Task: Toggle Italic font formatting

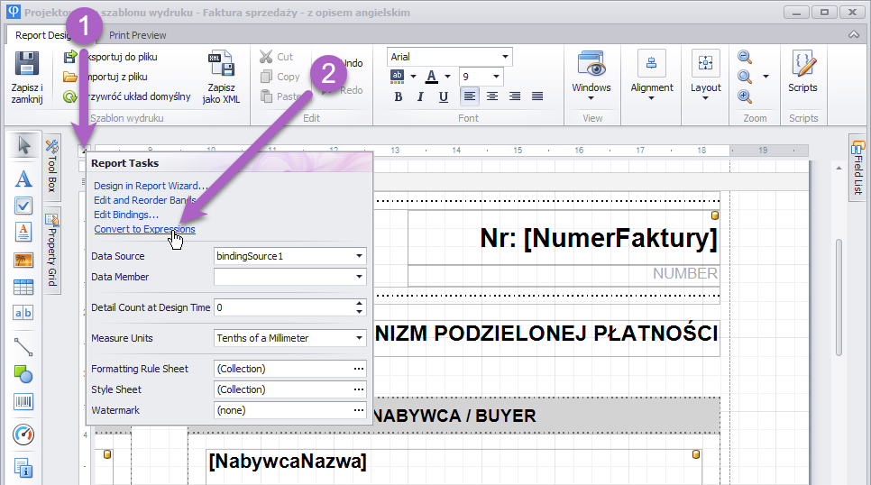Action: point(421,96)
